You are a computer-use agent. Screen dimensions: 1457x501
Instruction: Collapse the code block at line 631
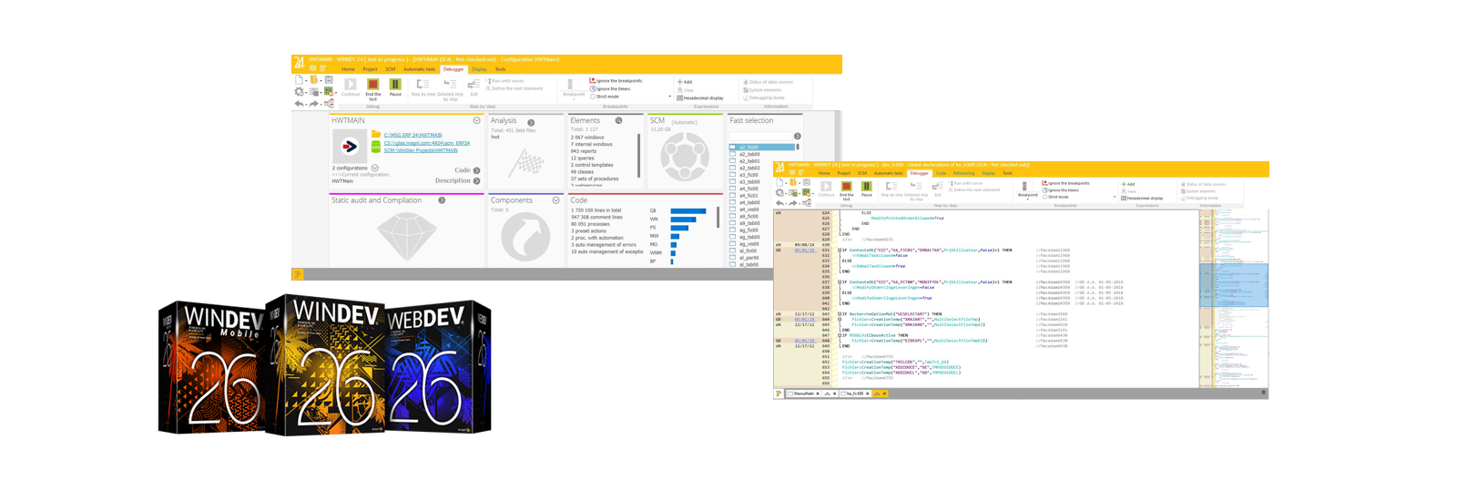(840, 250)
